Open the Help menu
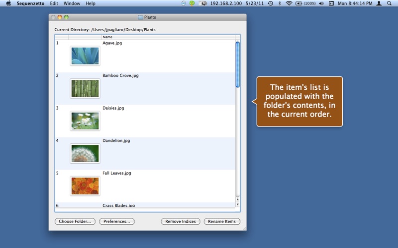The width and height of the screenshot is (398, 248). 91,3
